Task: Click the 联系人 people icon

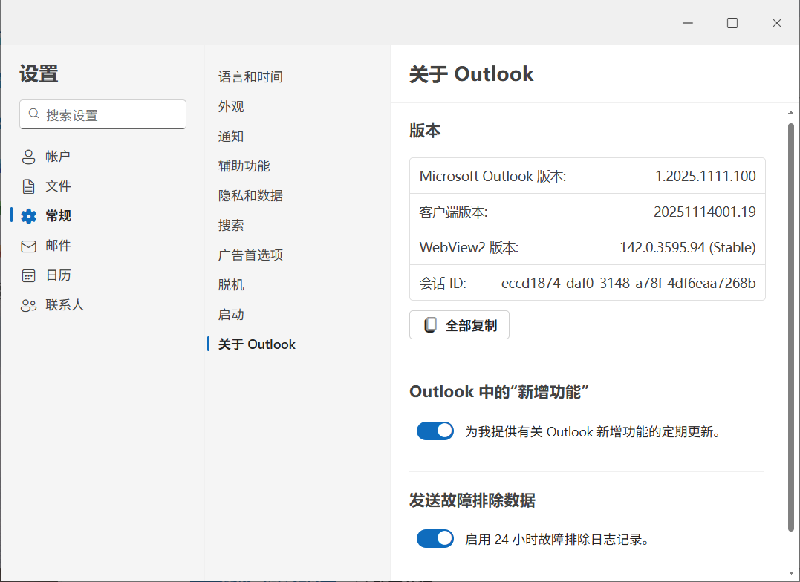Action: coord(28,306)
